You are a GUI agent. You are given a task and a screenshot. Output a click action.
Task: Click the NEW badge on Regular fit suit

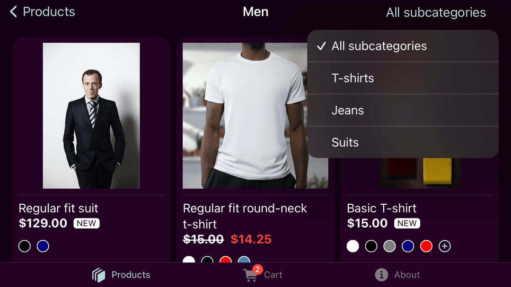click(x=87, y=223)
